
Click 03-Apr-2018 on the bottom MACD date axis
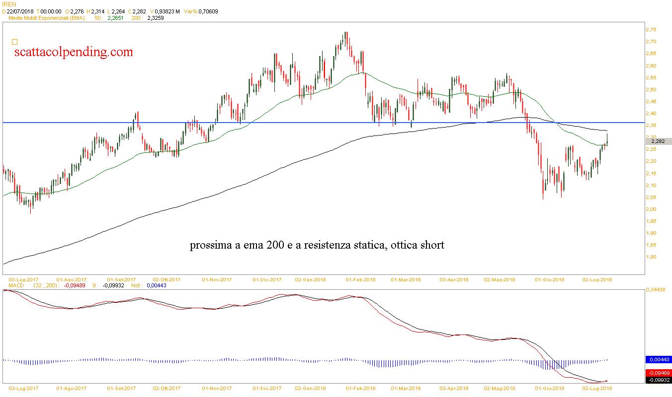coord(454,388)
